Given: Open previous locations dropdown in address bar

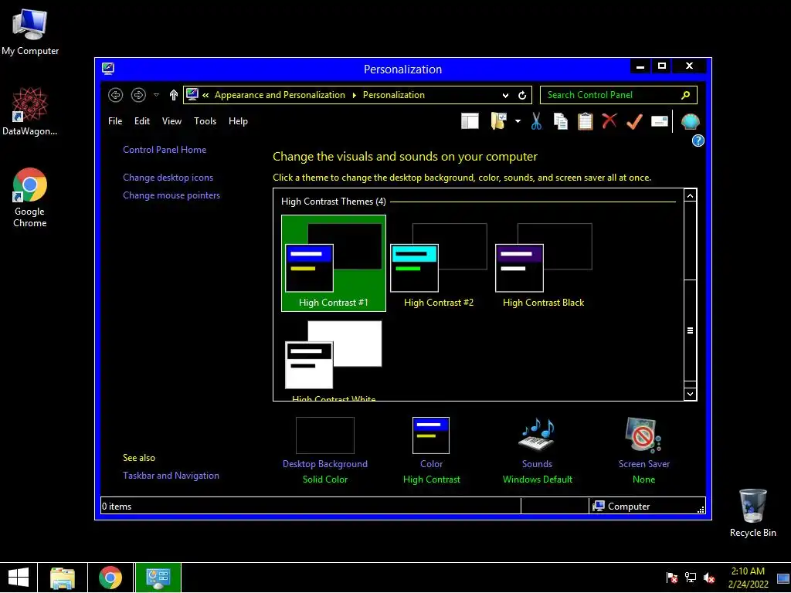Looking at the screenshot, I should pyautogui.click(x=505, y=95).
